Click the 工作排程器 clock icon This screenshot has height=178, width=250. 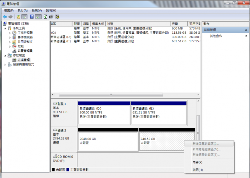14,33
